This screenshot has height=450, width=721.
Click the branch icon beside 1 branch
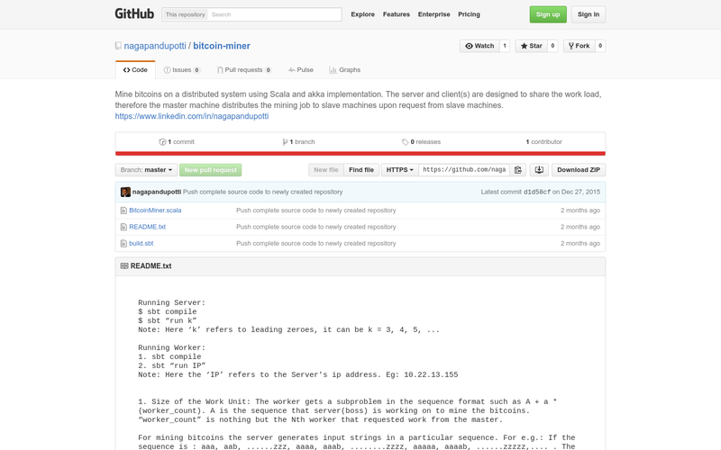285,142
